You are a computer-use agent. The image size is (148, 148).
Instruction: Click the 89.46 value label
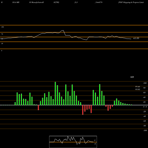point(138,87)
